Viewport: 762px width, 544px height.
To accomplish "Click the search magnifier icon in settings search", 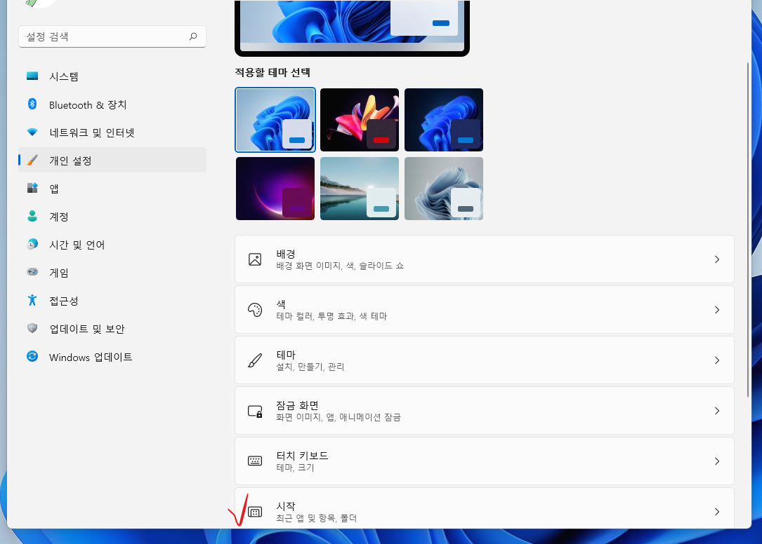I will click(193, 36).
